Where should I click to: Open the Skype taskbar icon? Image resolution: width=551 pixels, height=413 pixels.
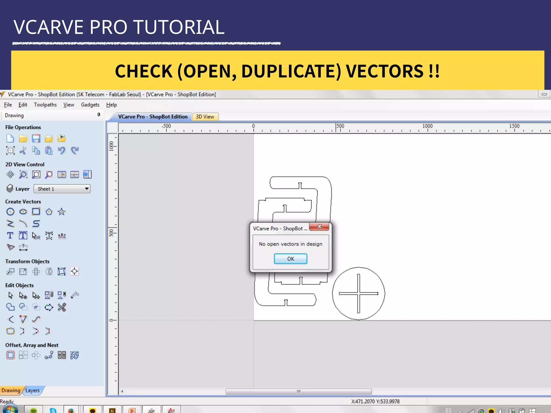[x=53, y=410]
